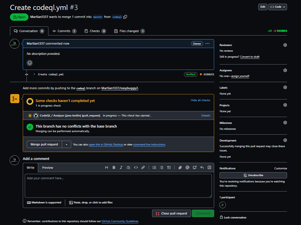
Task: Switch to the Files changed tab
Action: pos(129,31)
